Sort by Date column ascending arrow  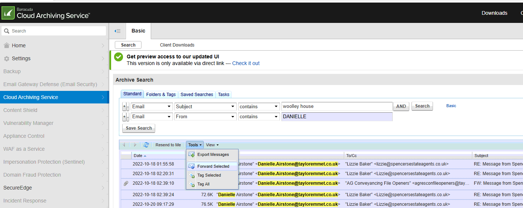click(x=145, y=156)
